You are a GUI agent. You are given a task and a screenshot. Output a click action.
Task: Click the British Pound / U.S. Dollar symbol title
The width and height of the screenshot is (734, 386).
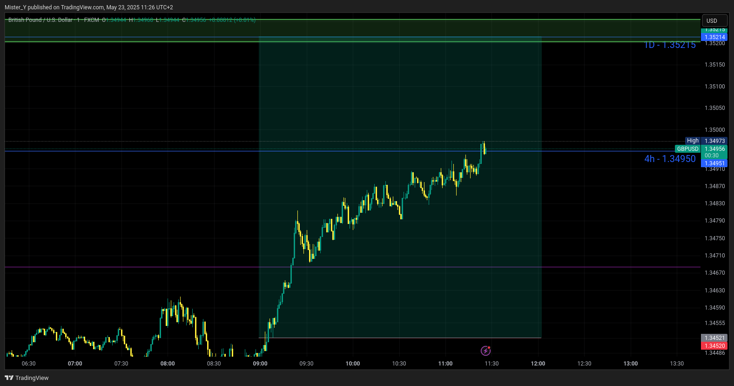[x=40, y=20]
